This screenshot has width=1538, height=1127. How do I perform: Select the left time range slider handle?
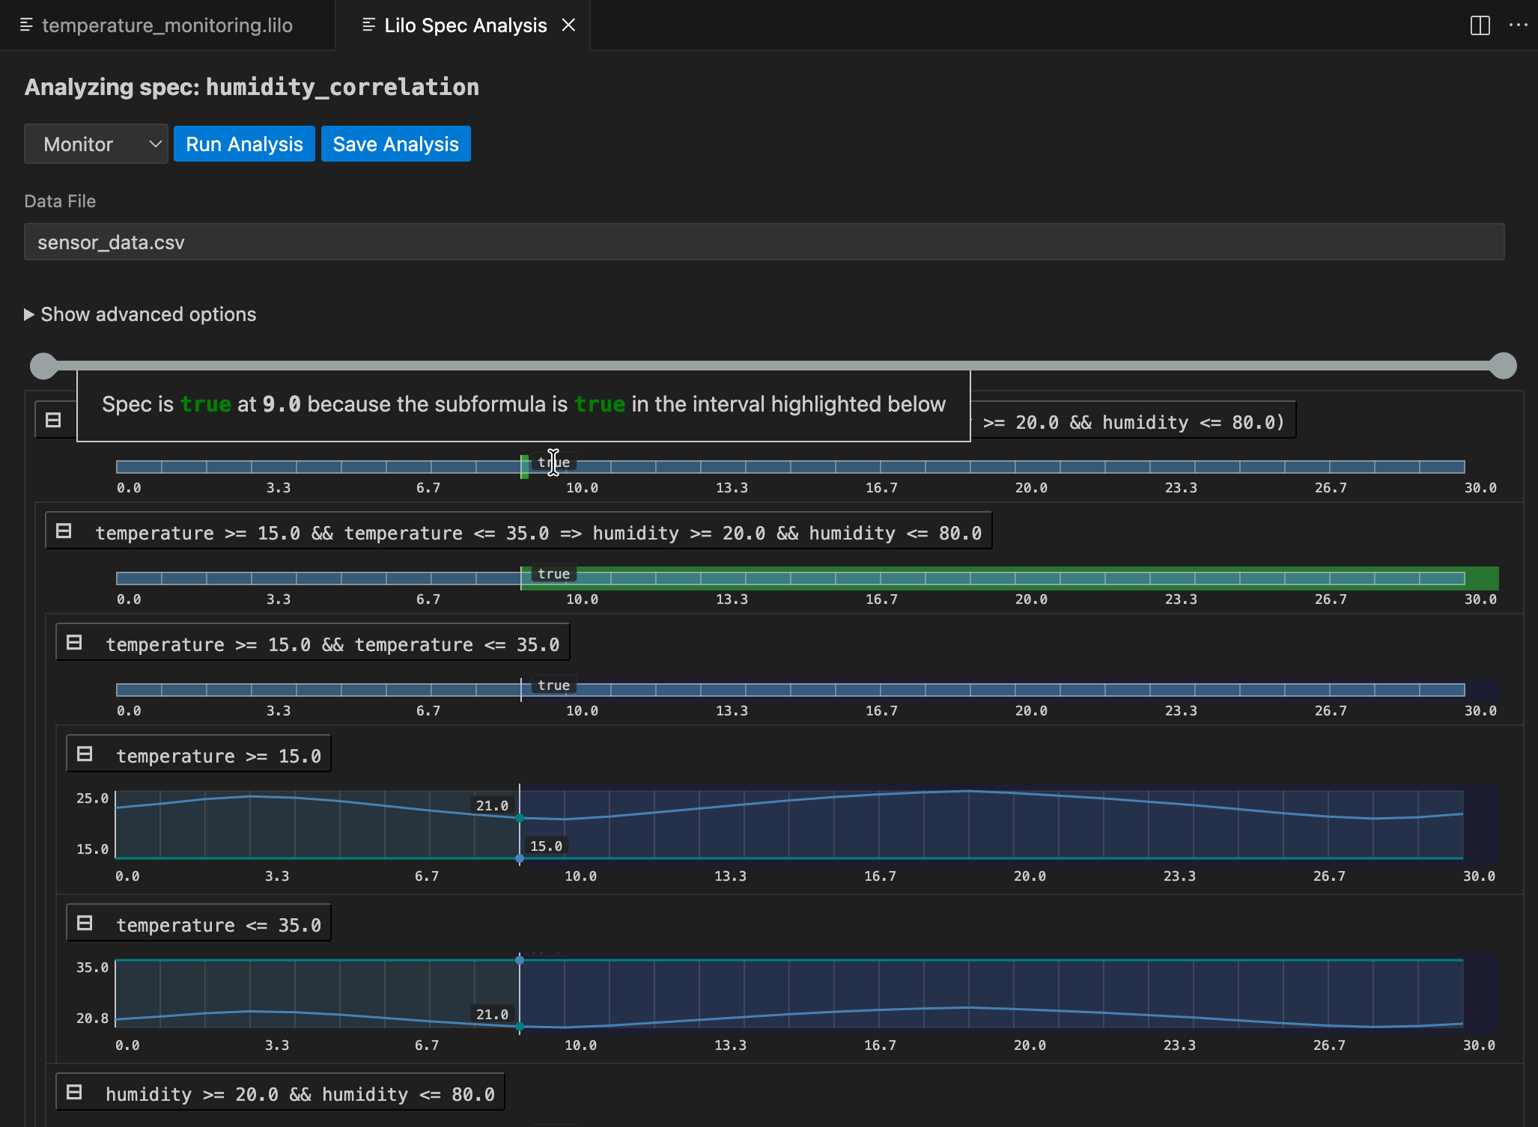(43, 366)
